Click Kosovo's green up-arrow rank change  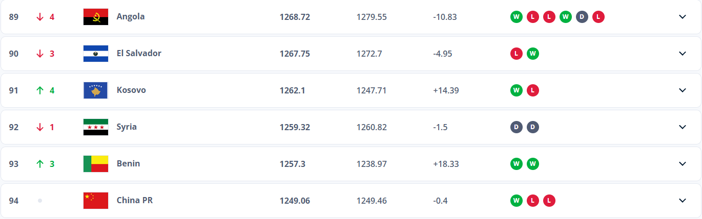click(46, 90)
